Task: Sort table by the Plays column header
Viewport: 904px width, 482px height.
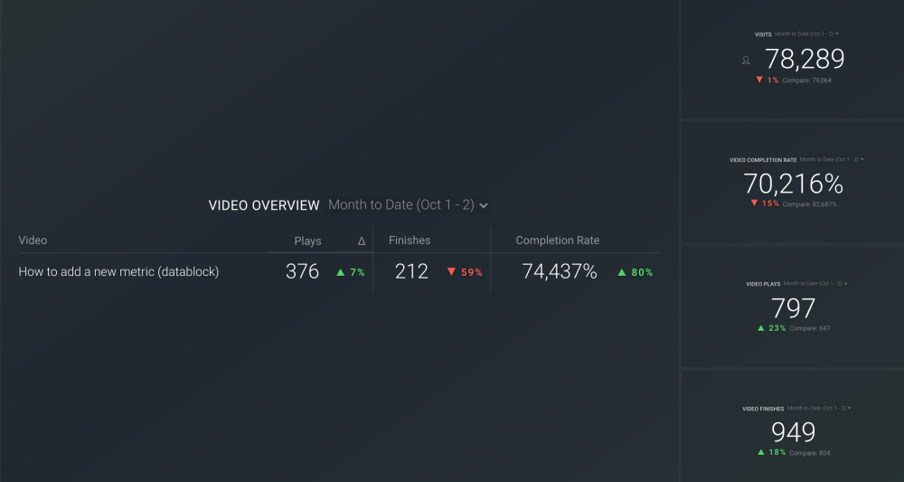Action: click(x=307, y=241)
